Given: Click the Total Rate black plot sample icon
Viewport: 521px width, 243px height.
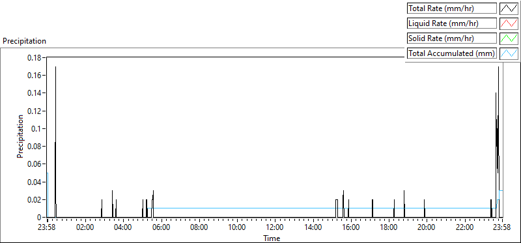Looking at the screenshot, I should point(509,8).
